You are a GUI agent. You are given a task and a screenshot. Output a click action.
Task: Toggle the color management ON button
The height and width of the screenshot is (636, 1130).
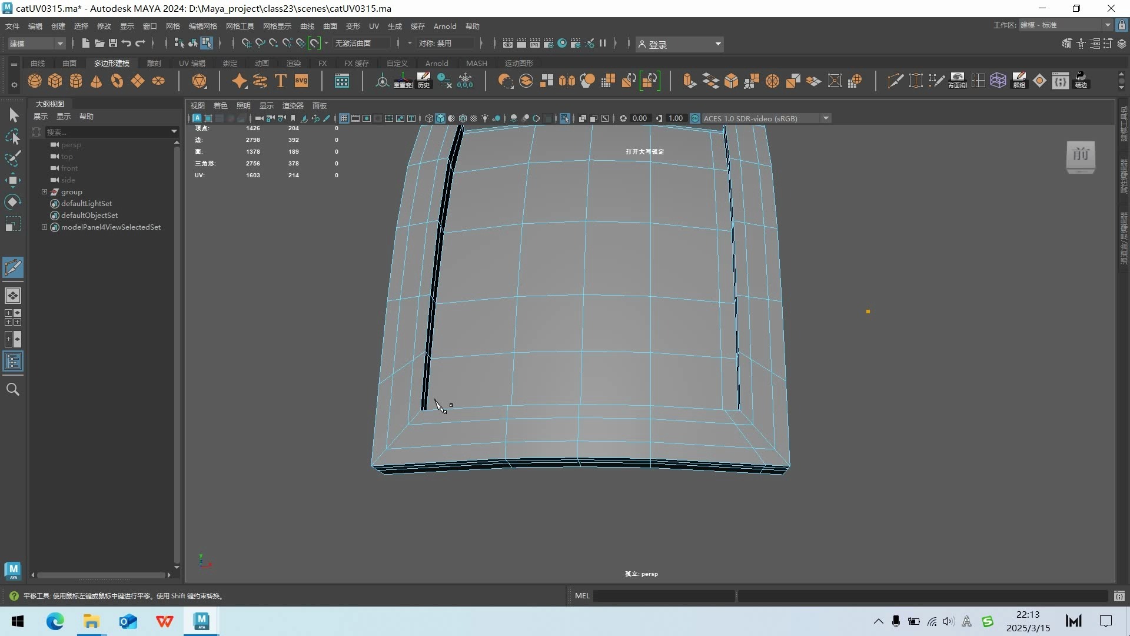click(694, 118)
